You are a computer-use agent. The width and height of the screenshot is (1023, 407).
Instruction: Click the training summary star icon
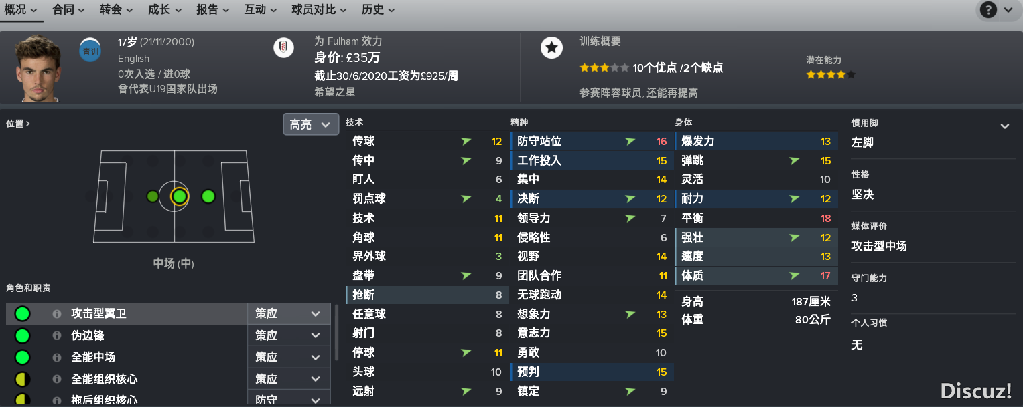pos(551,47)
